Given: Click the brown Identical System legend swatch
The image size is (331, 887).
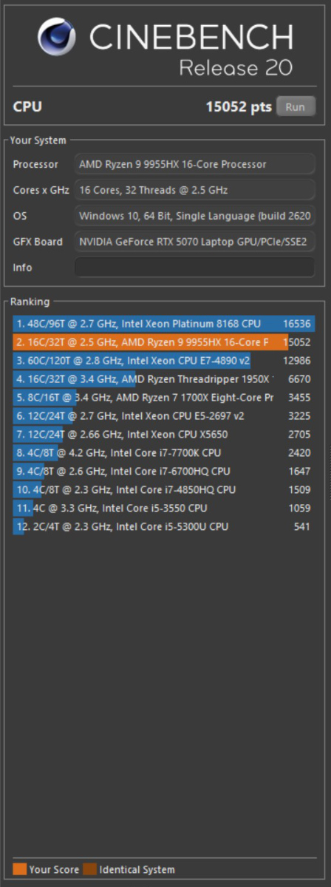Looking at the screenshot, I should click(89, 869).
